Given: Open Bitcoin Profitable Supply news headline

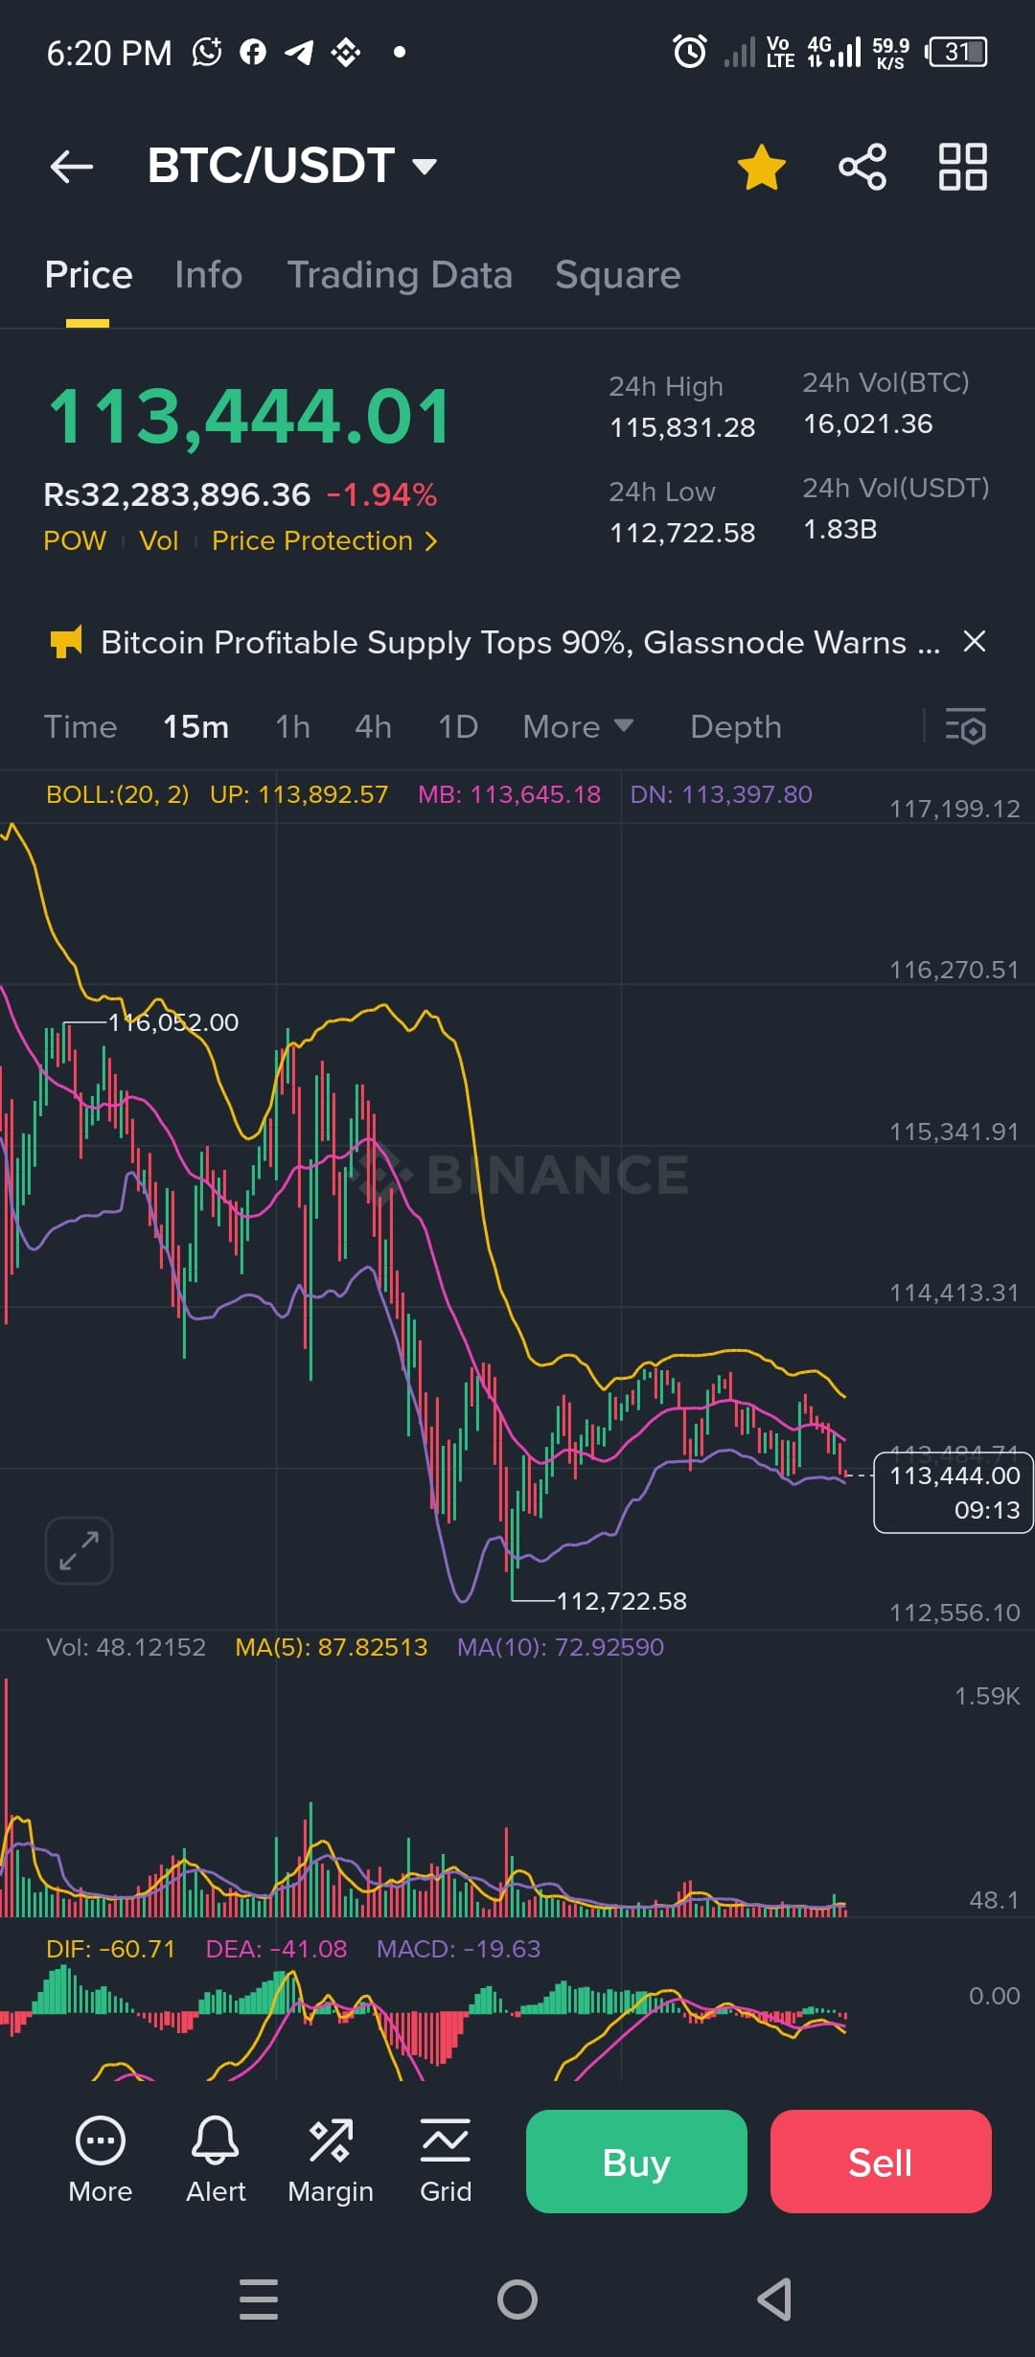Looking at the screenshot, I should coord(520,642).
